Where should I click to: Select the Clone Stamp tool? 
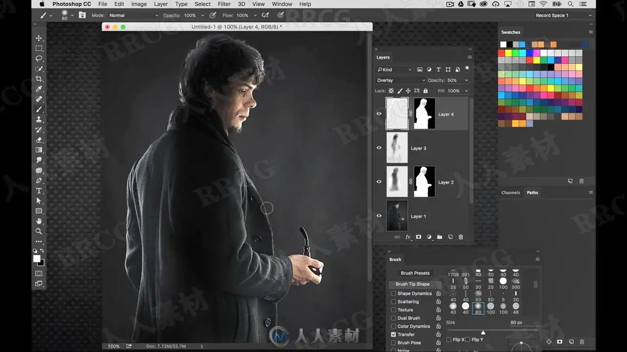pyautogui.click(x=39, y=120)
